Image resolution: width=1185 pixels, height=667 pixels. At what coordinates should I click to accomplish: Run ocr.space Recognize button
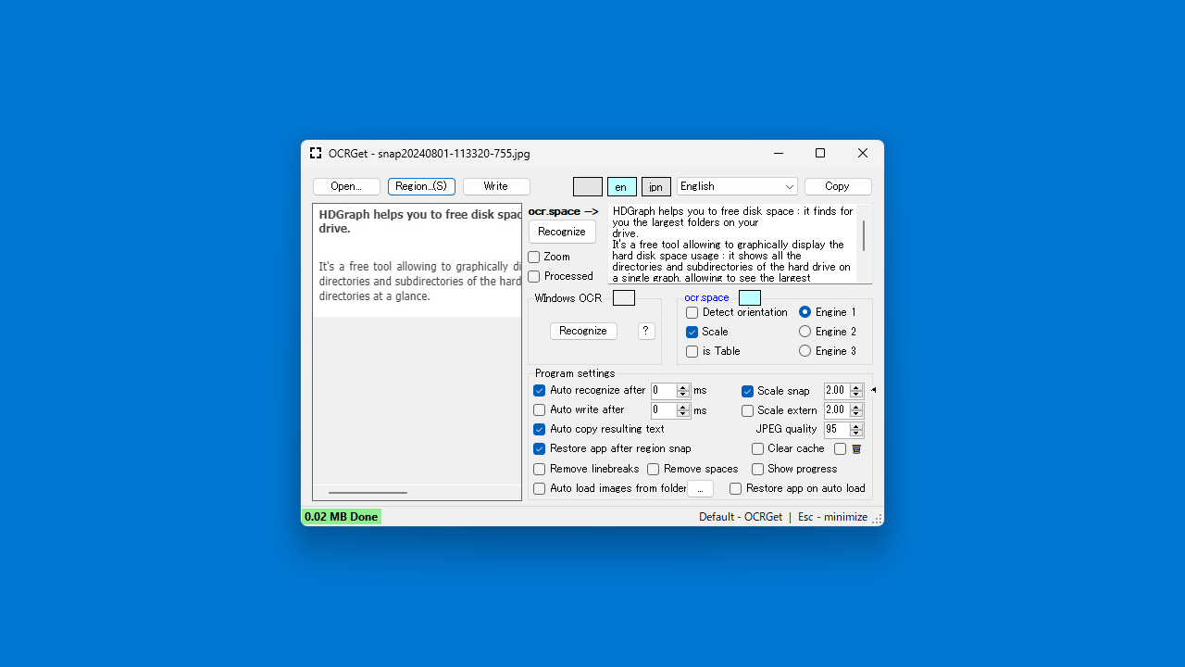562,232
